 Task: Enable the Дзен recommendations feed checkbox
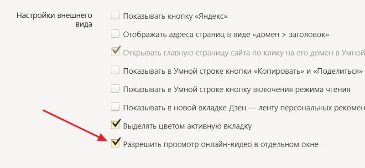tap(115, 107)
